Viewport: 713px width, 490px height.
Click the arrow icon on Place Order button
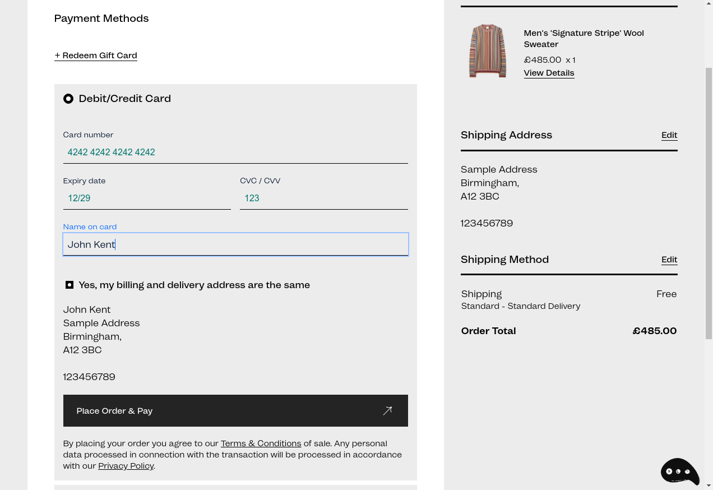387,411
